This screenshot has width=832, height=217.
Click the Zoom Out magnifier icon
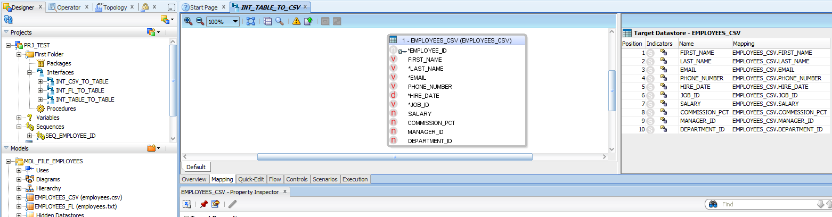(x=200, y=21)
